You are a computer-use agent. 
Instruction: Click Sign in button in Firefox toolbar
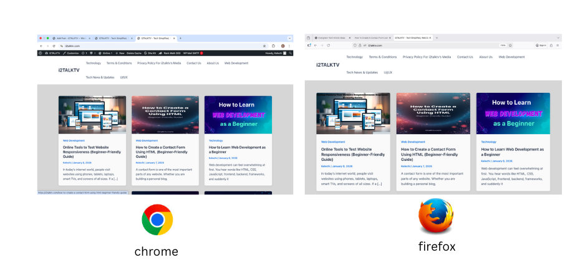541,45
